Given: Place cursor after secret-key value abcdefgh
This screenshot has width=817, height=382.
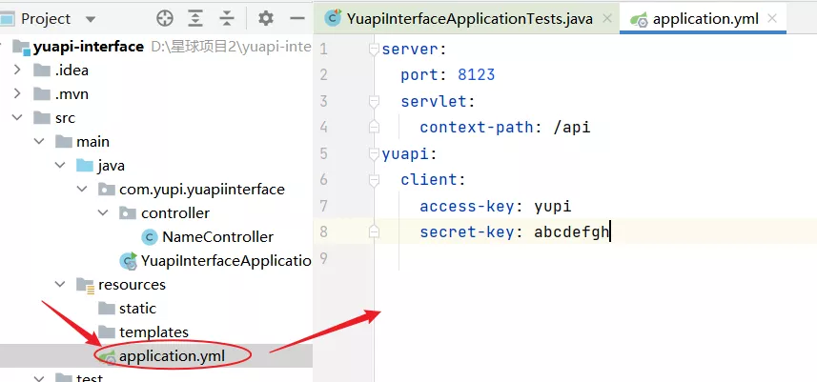Looking at the screenshot, I should tap(609, 231).
